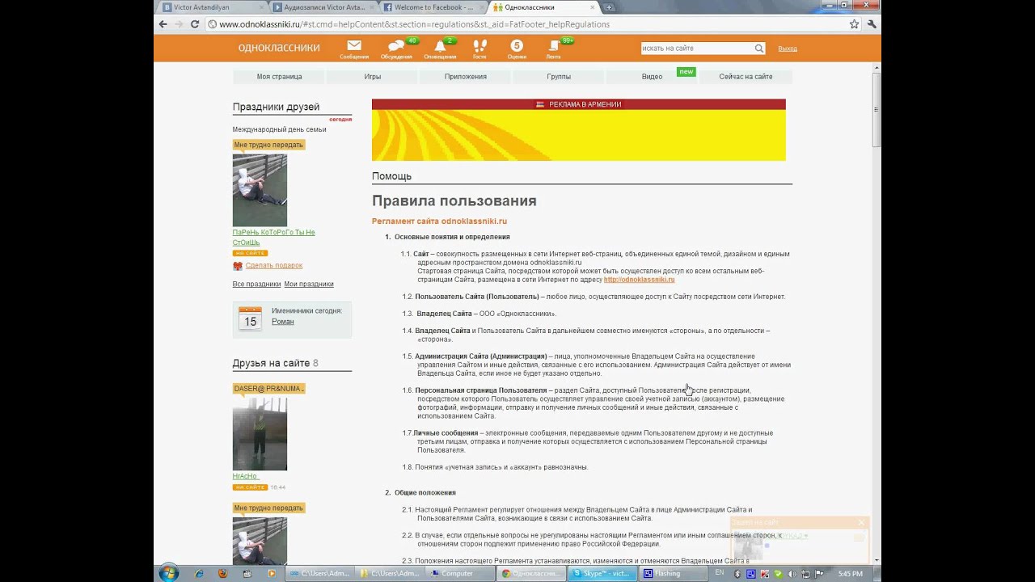This screenshot has height=582, width=1035.
Task: Follow the http://odnoklassniki.ru link in rules
Action: [x=639, y=280]
